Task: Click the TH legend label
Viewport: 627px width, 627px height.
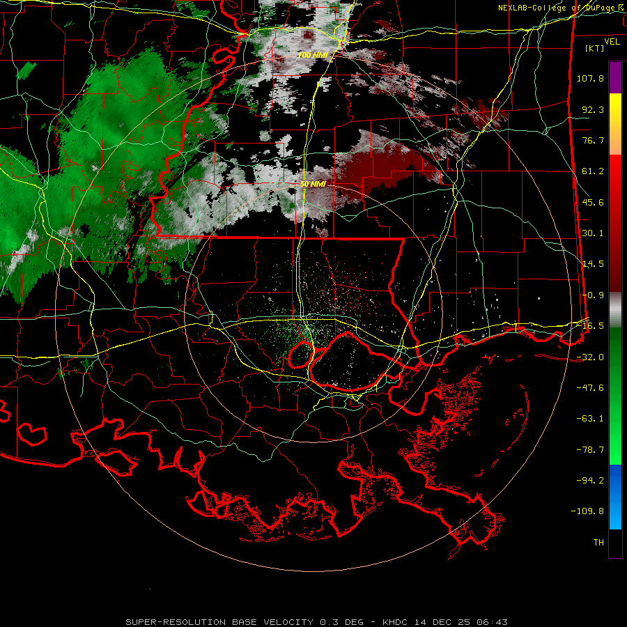Action: (598, 543)
